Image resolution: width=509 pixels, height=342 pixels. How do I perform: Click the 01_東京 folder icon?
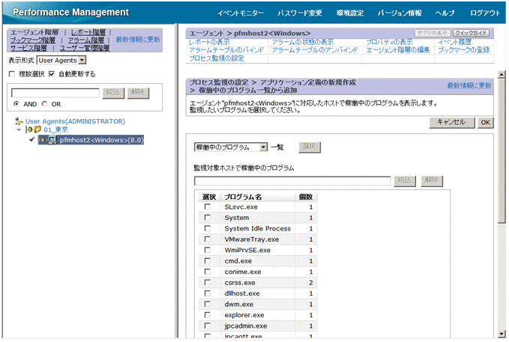pyautogui.click(x=37, y=129)
